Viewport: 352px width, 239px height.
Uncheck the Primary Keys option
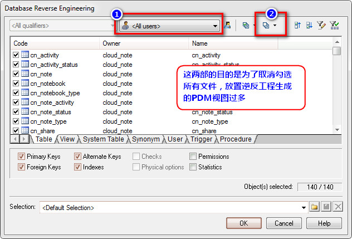pos(21,156)
